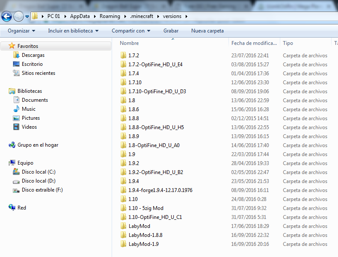Viewport: 338px width, 257px height.
Task: Select the 1.9.4-forge1.9.4-12.17.0.1976 folder
Action: pos(160,190)
